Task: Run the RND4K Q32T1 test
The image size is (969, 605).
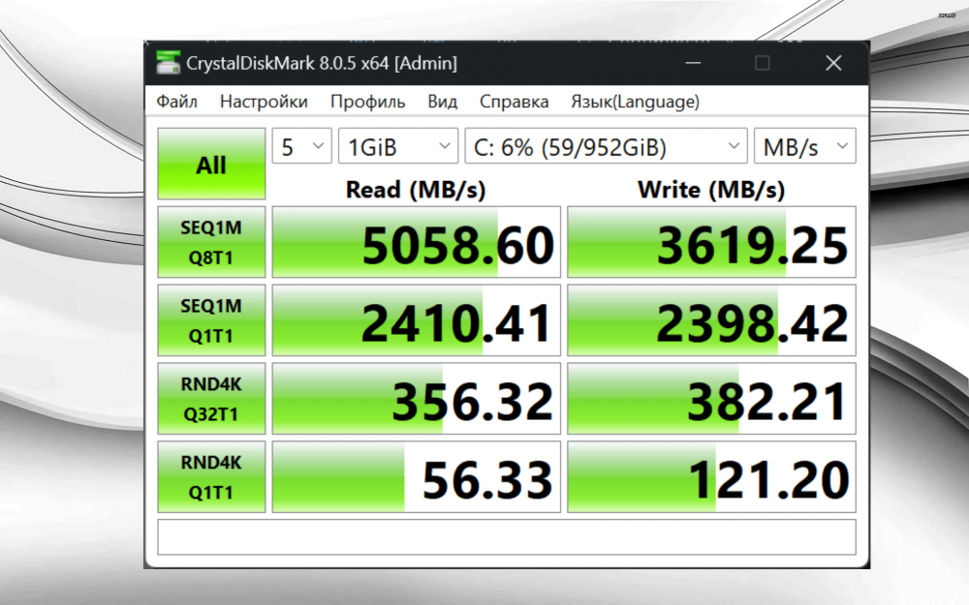Action: (x=211, y=399)
